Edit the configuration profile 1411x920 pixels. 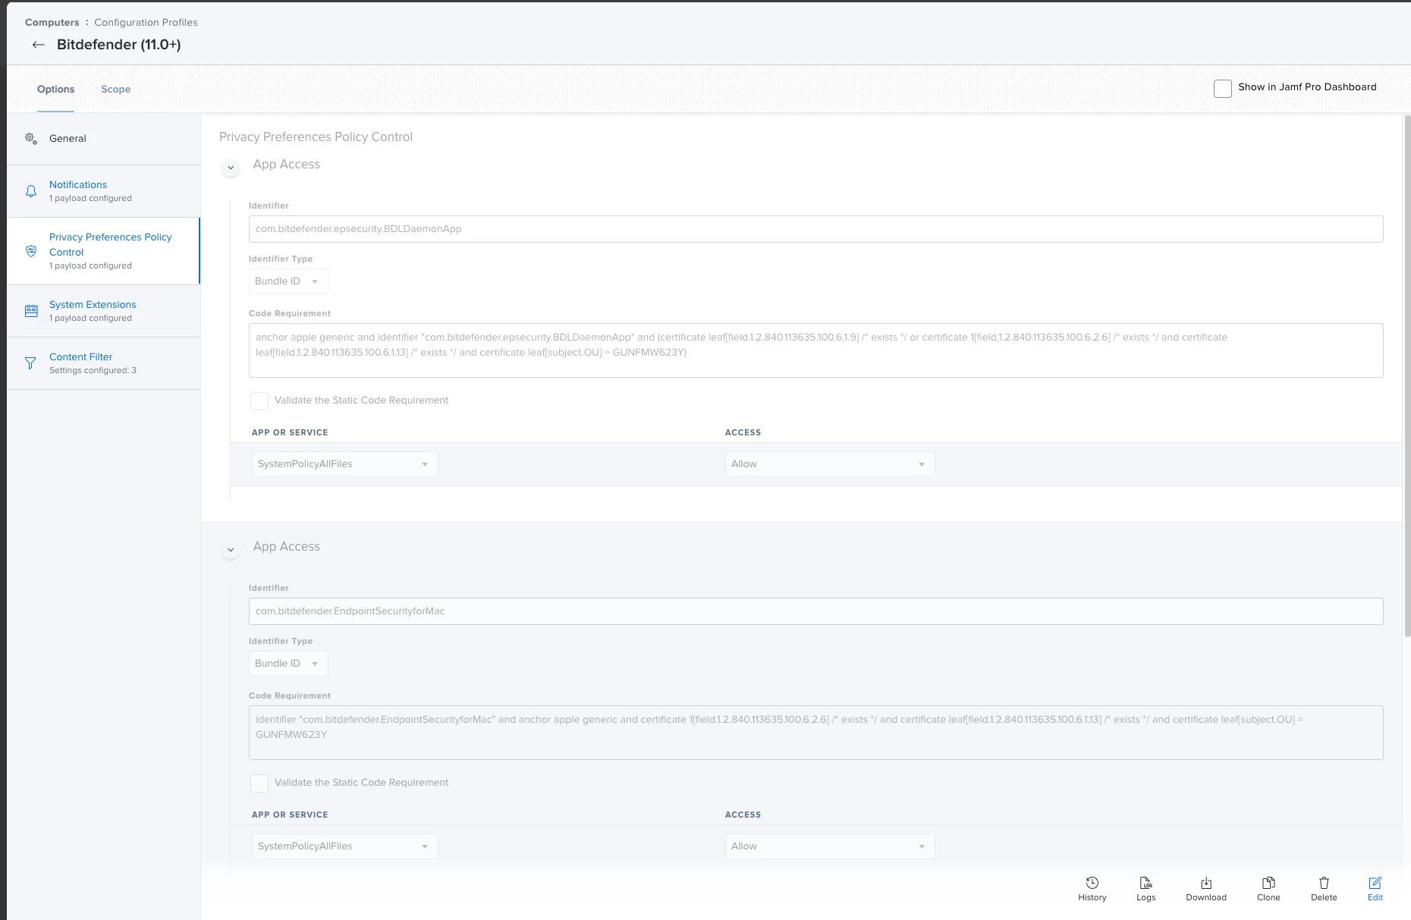point(1375,889)
